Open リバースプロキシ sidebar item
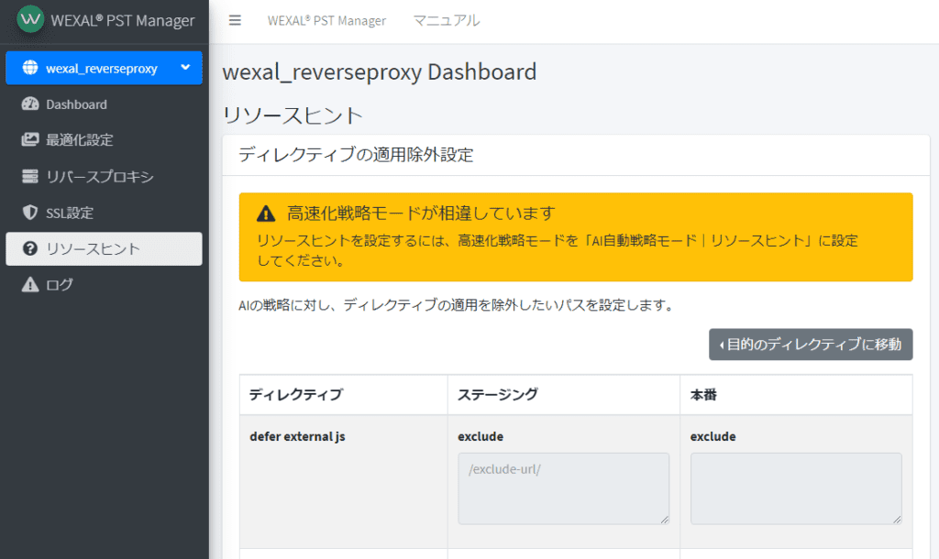Image resolution: width=939 pixels, height=559 pixels. (104, 177)
